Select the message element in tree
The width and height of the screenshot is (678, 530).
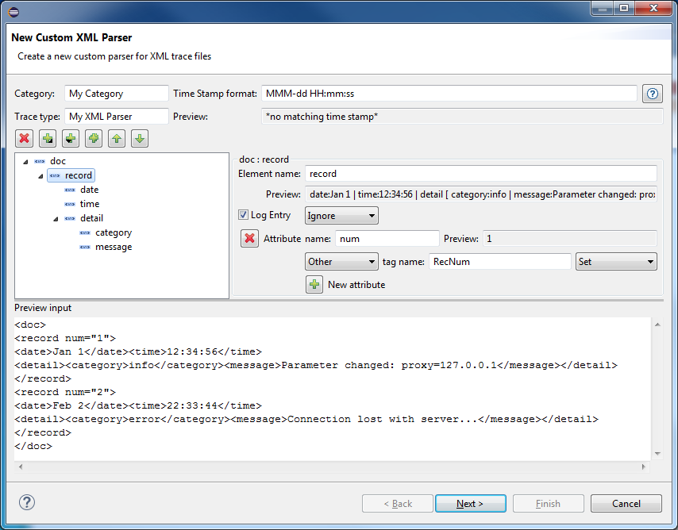click(x=113, y=247)
